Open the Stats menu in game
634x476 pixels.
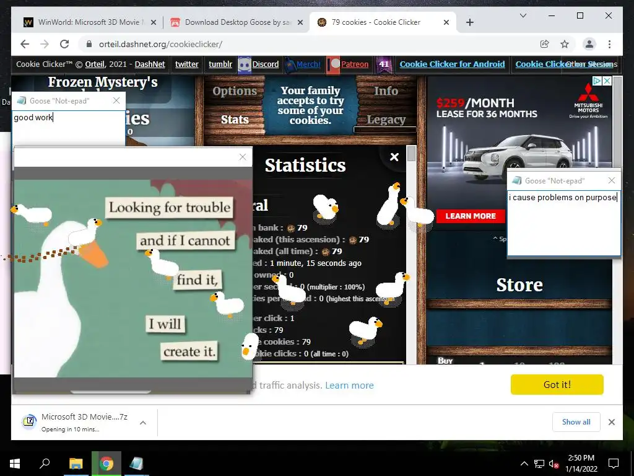coord(235,120)
